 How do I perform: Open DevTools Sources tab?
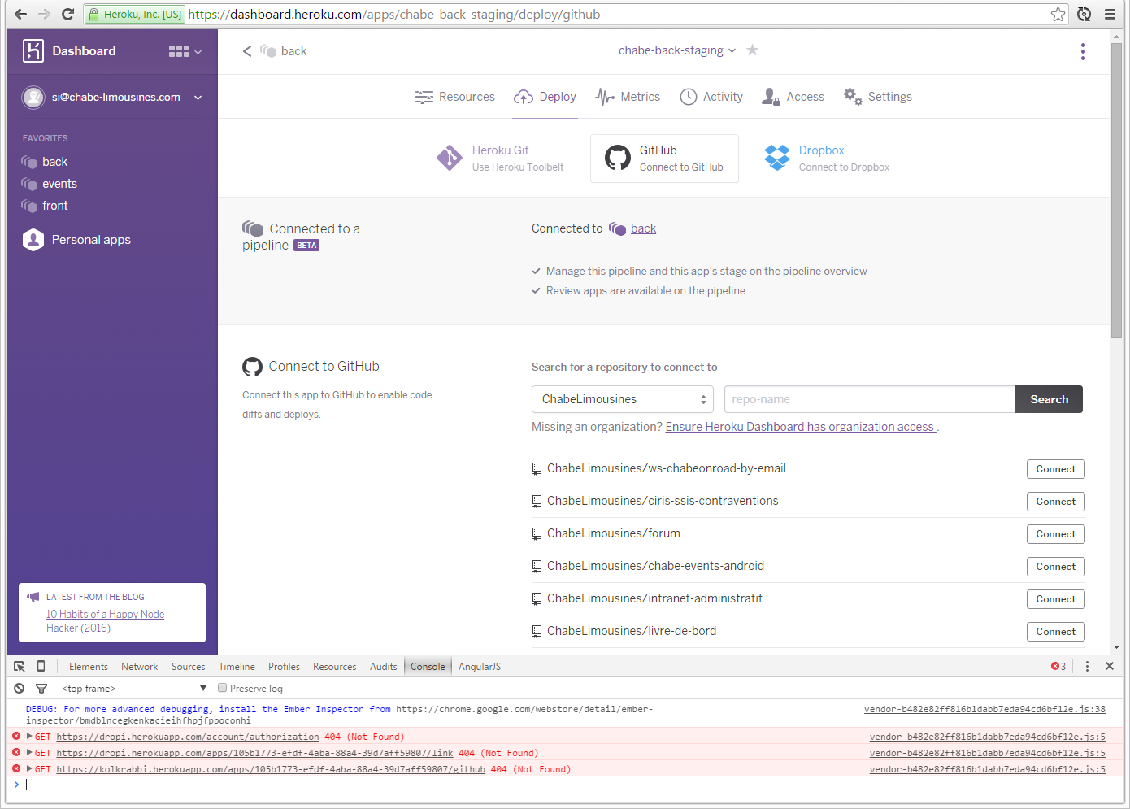click(189, 667)
